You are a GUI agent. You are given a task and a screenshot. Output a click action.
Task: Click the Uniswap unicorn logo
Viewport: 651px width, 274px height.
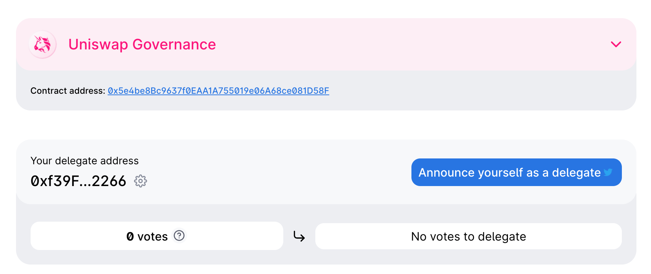click(43, 44)
